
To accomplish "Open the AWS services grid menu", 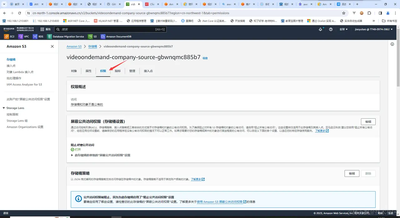I will coord(42,29).
